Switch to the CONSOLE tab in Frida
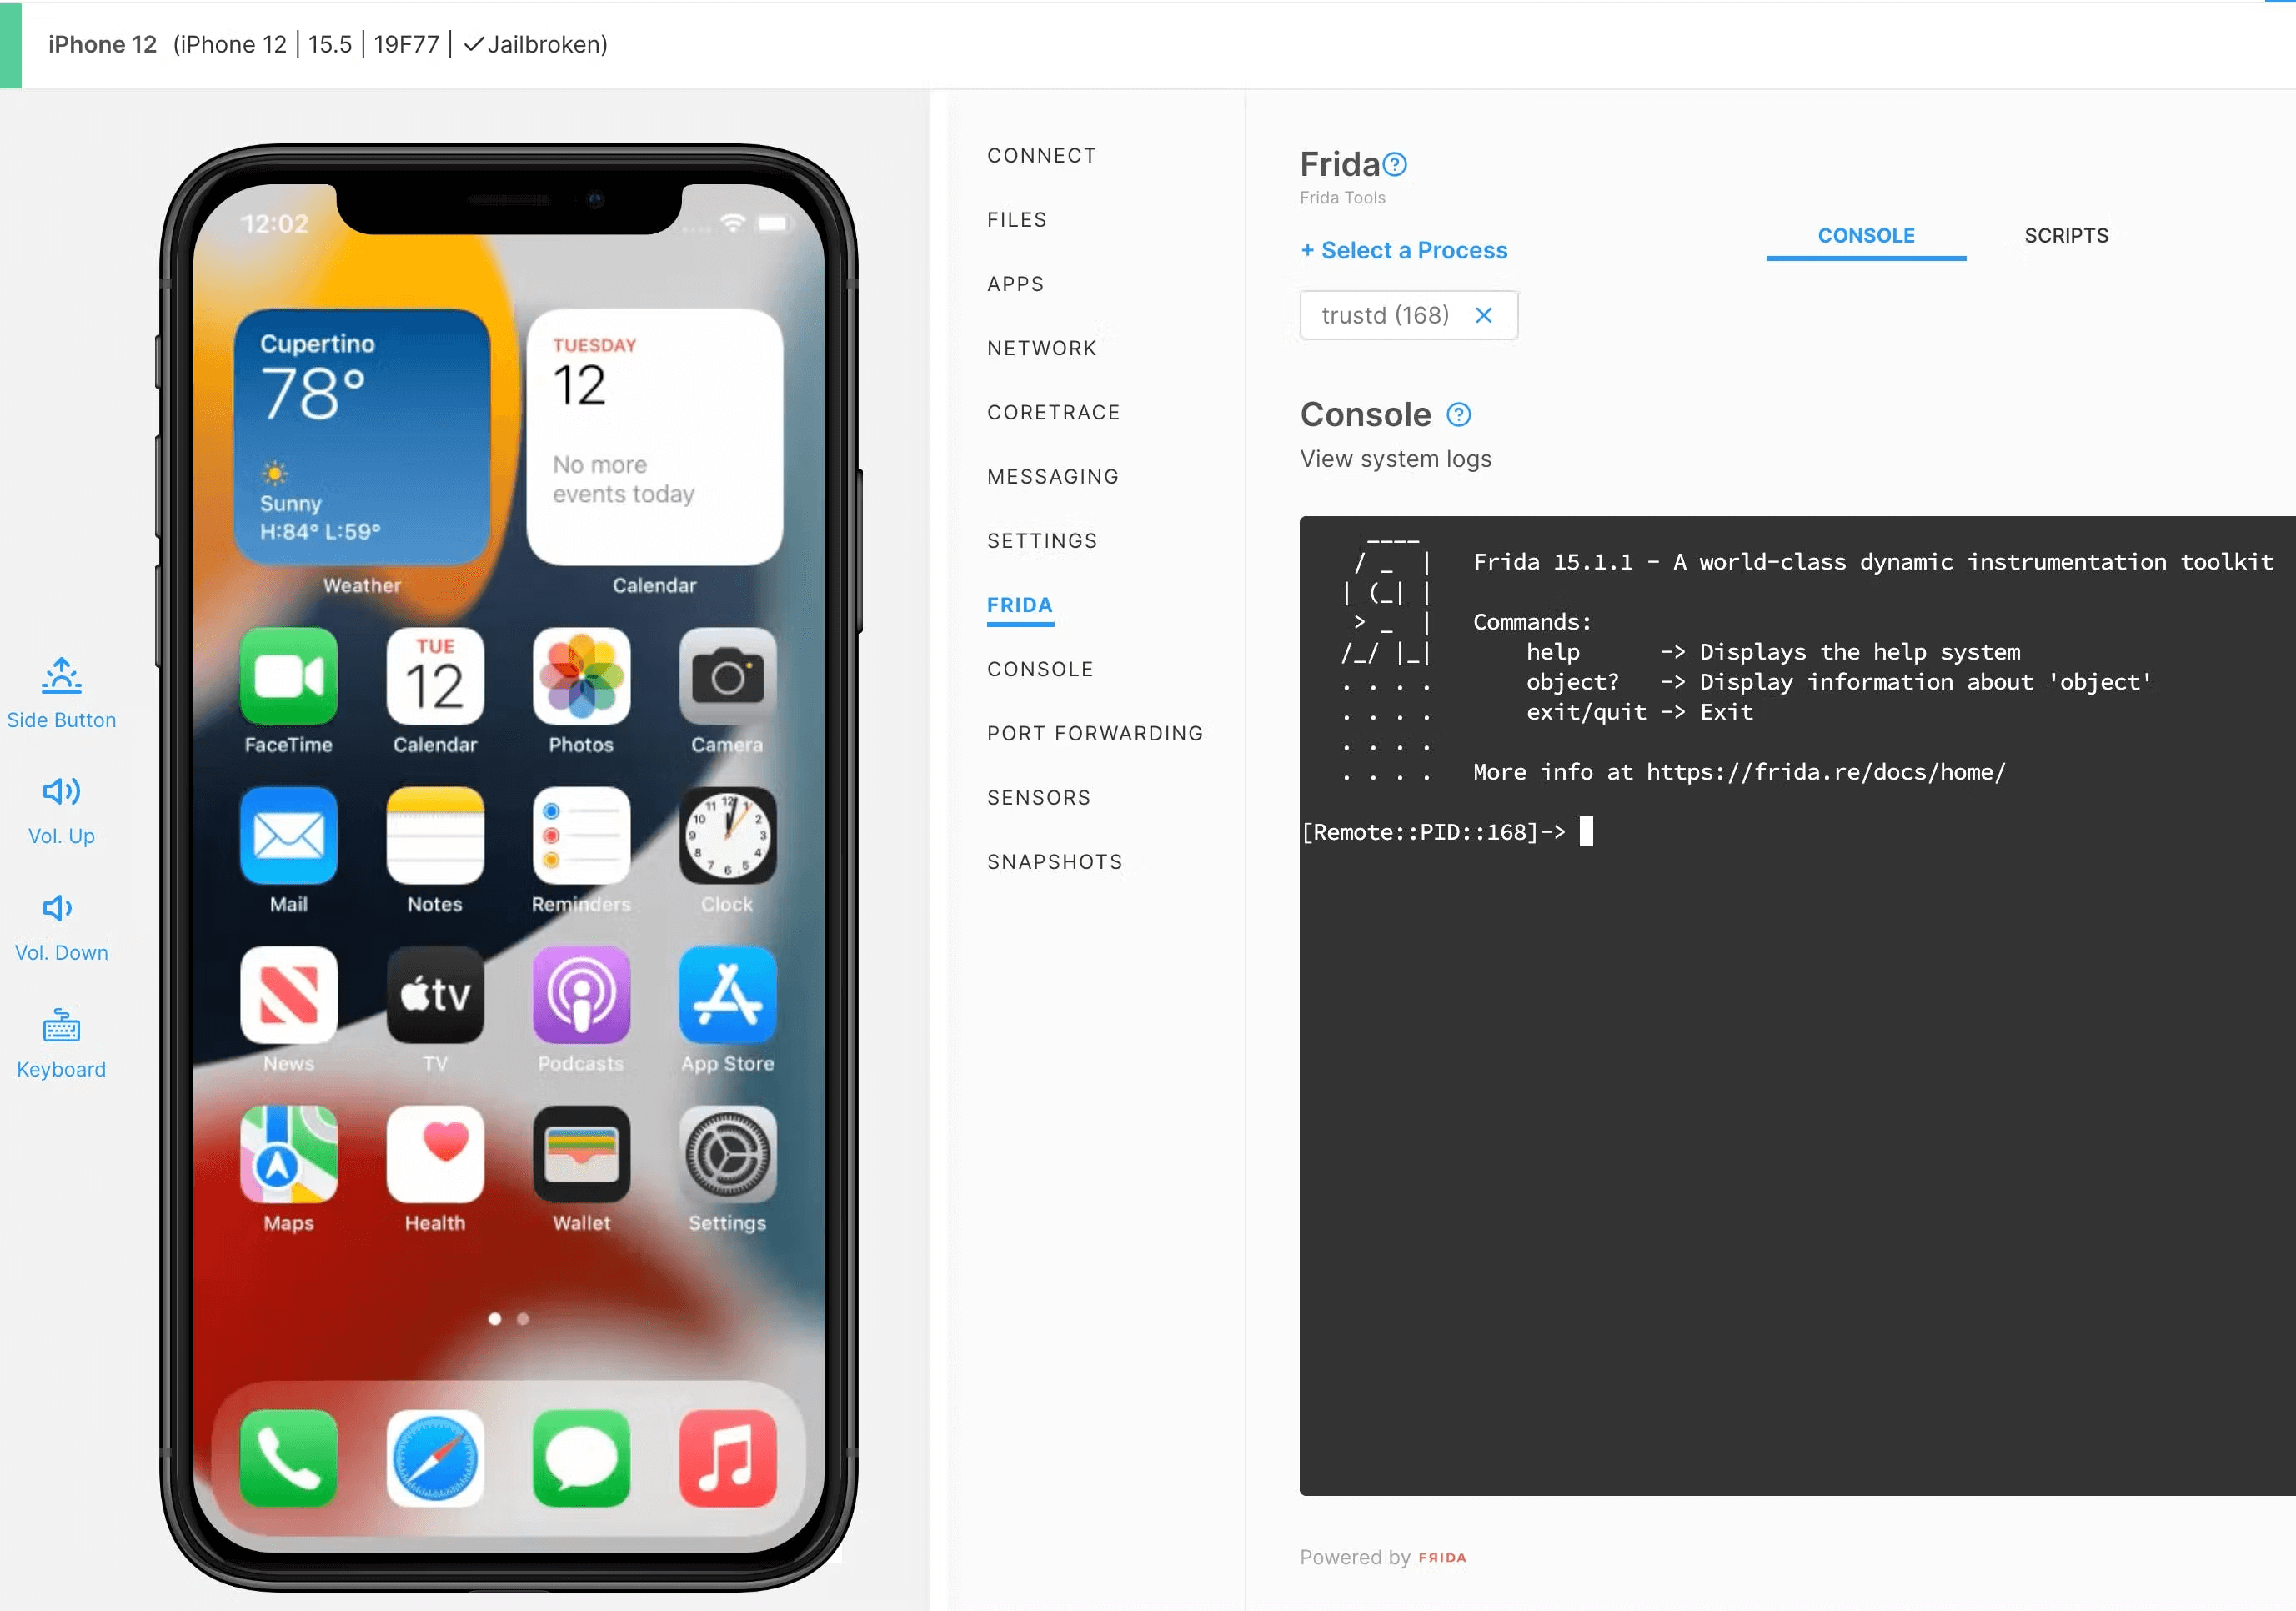2296x1611 pixels. pyautogui.click(x=1866, y=236)
